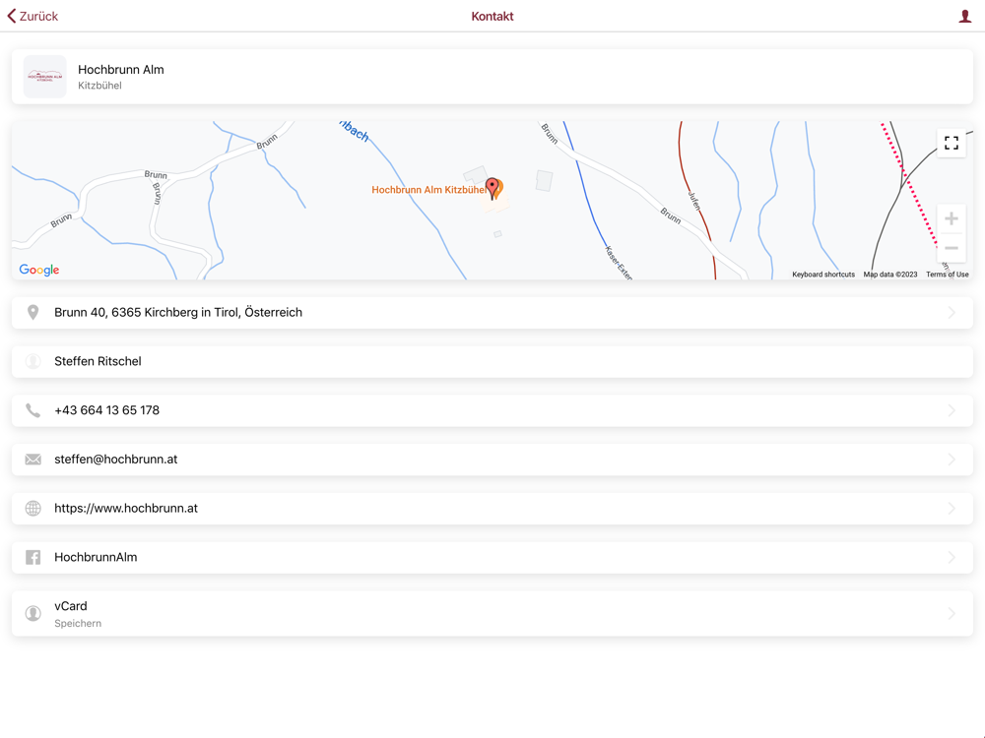The width and height of the screenshot is (985, 738).
Task: Open the Facebook row chevron
Action: point(952,557)
